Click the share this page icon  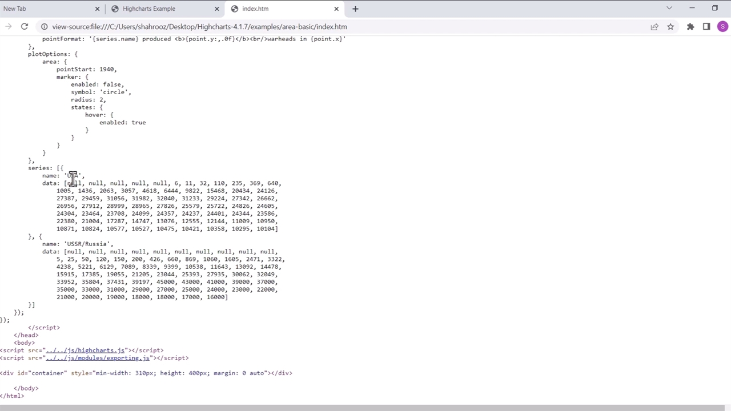point(654,26)
